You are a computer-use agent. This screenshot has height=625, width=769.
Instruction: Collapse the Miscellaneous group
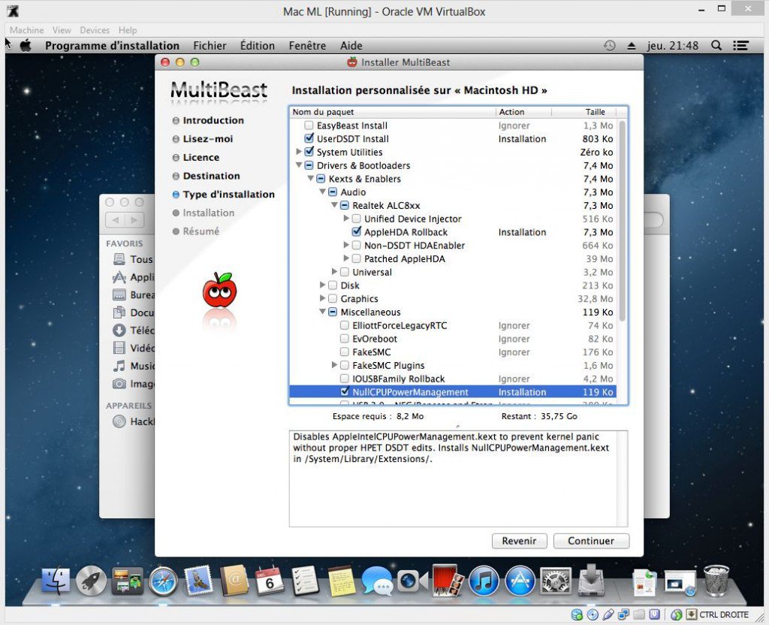322,312
